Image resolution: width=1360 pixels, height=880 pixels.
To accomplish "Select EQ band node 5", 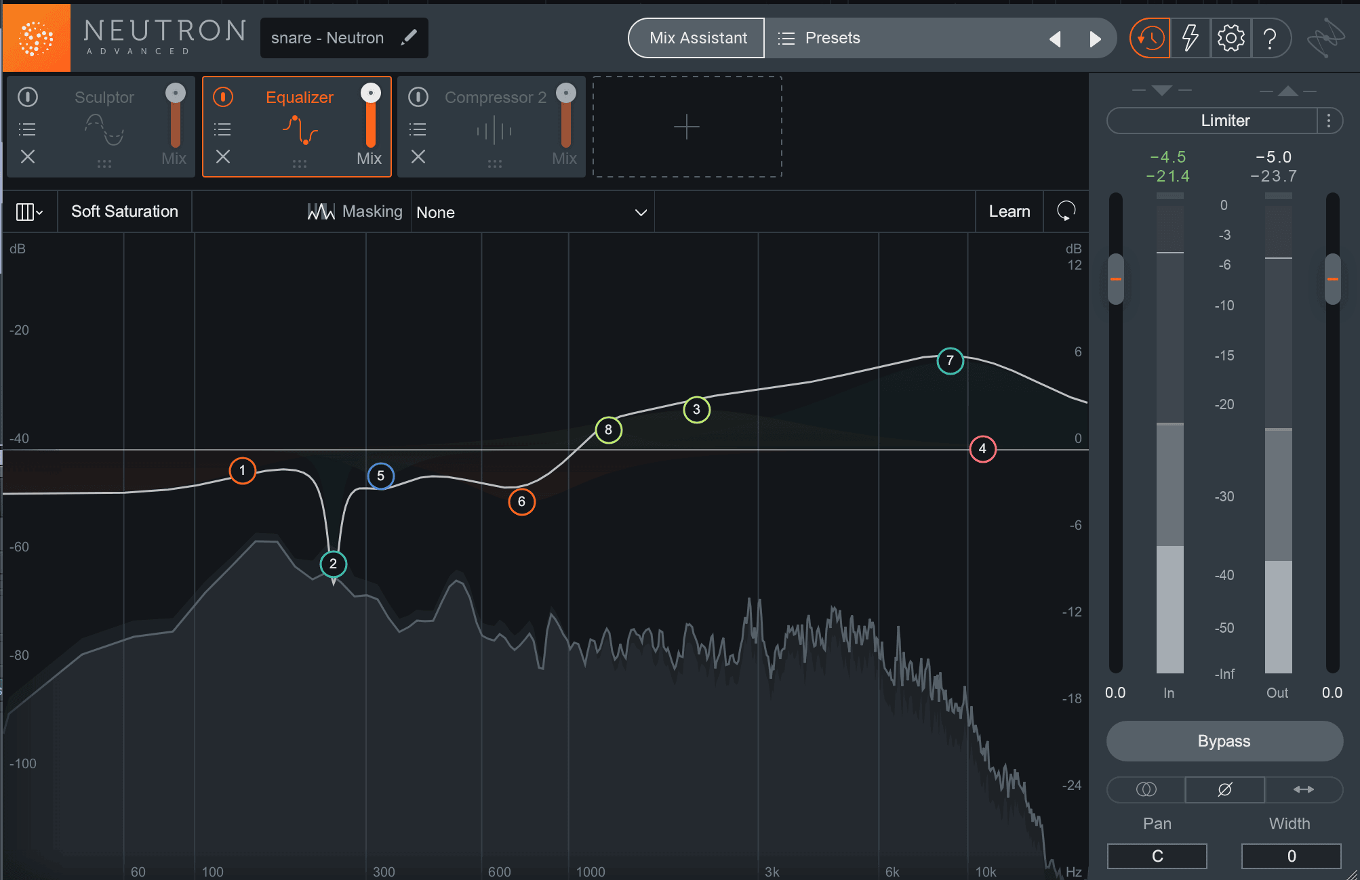I will pos(380,476).
